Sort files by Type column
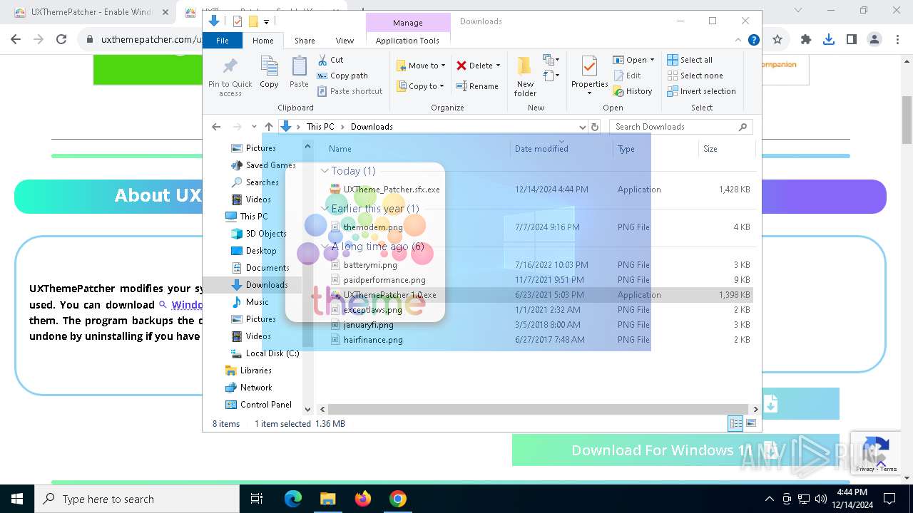 click(656, 149)
